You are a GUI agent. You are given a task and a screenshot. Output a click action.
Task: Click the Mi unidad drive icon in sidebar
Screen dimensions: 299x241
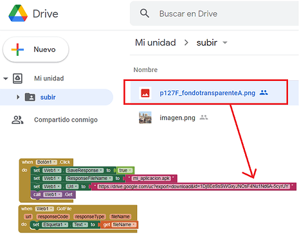pyautogui.click(x=17, y=78)
